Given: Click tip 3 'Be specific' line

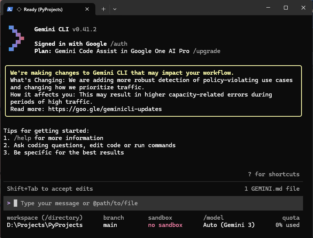Looking at the screenshot, I should point(64,153).
